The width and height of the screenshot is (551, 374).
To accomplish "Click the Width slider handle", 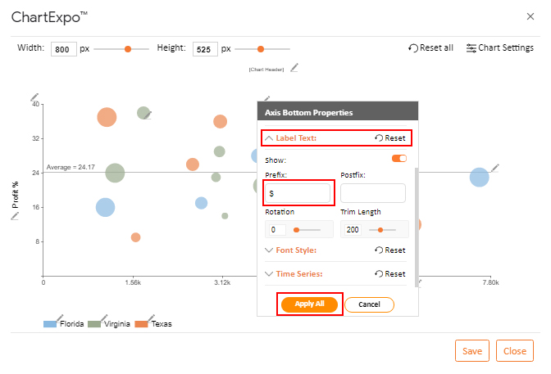I will pos(128,49).
